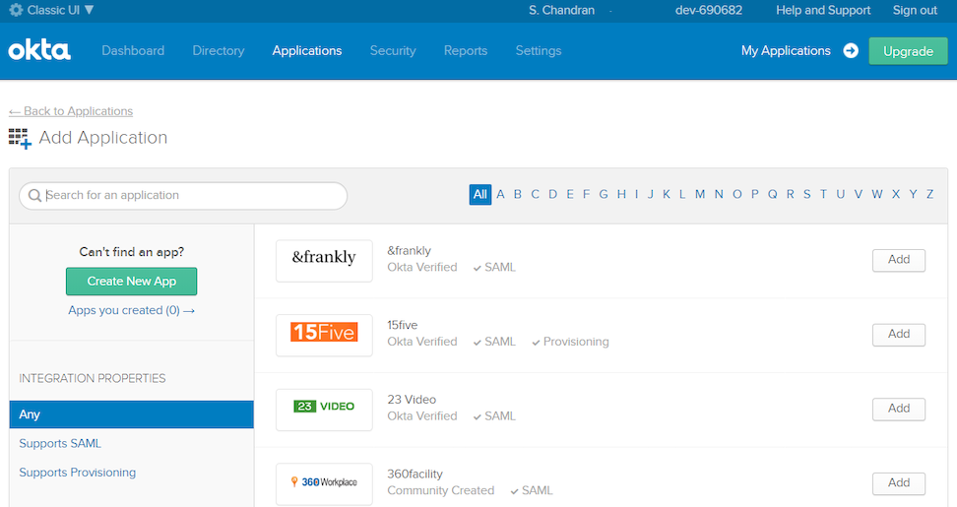957x507 pixels.
Task: Click the &frankly app logo
Action: point(324,258)
